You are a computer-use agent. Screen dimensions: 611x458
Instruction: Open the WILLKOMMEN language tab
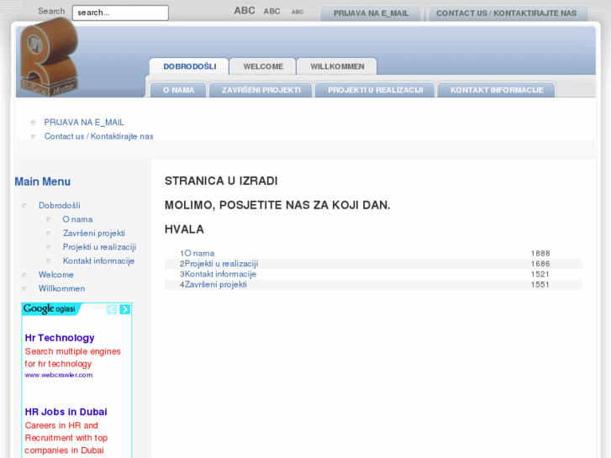[337, 66]
